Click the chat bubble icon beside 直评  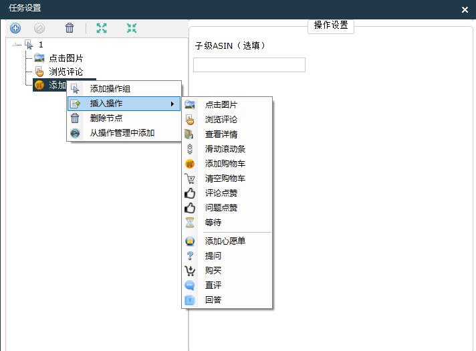point(190,285)
